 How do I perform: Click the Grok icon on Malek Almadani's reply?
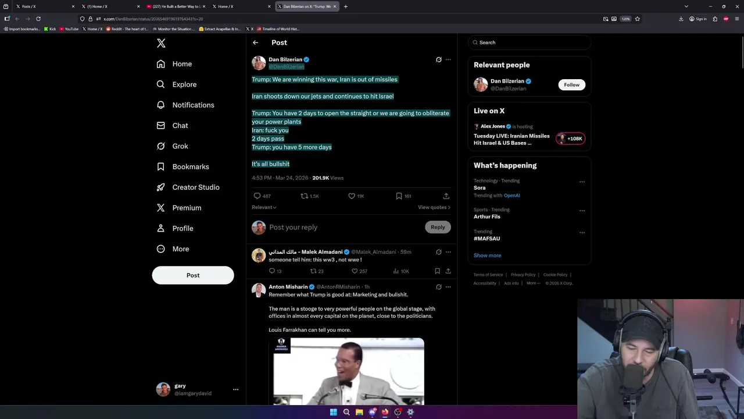(439, 252)
